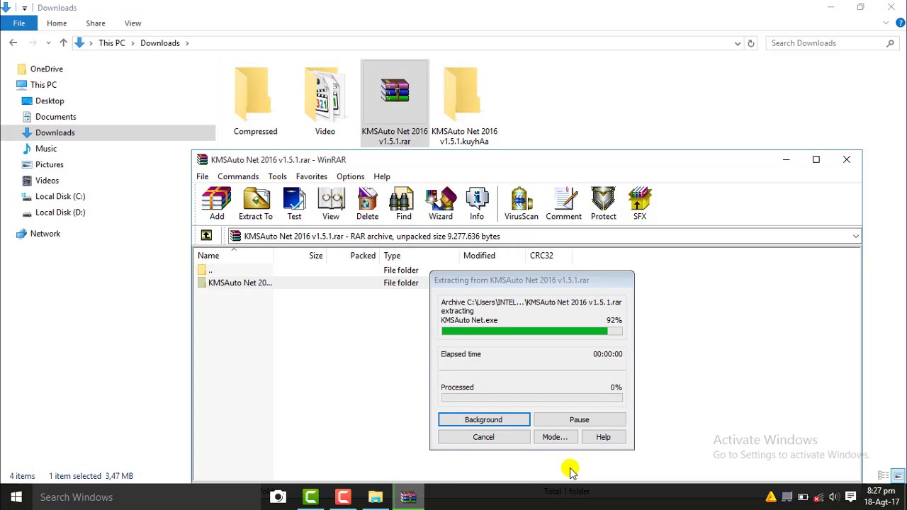The height and width of the screenshot is (510, 907).
Task: Switch Explorer to large icons view
Action: (x=898, y=476)
